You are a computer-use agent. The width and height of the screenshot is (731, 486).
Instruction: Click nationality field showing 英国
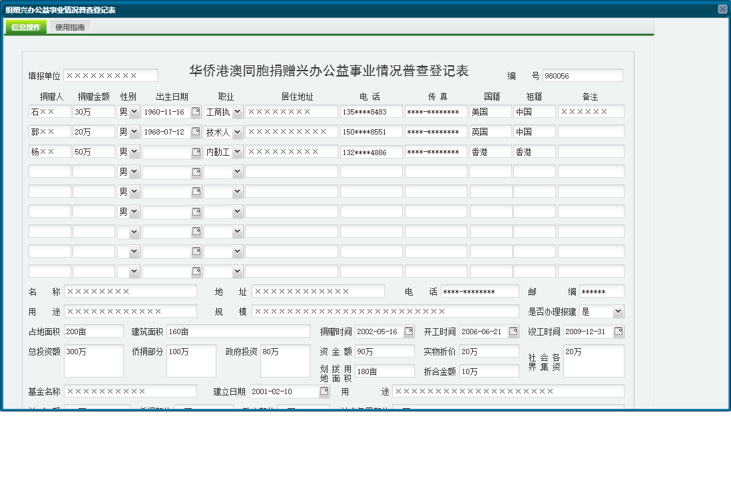coord(491,132)
